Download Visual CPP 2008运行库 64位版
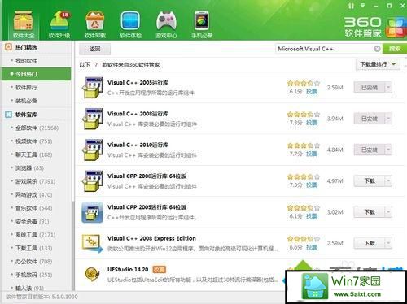Screen dimensions: 407x304 click(370, 180)
